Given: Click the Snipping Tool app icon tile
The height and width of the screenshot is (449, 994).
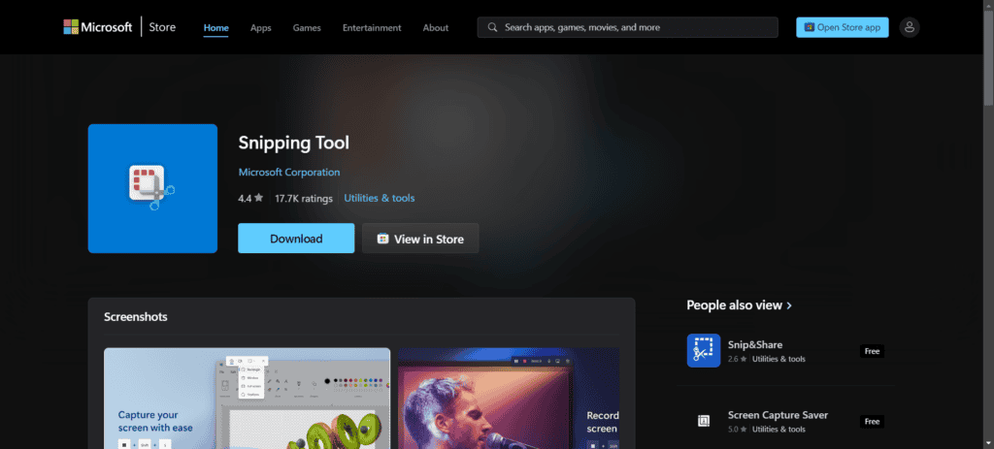Looking at the screenshot, I should [x=152, y=189].
